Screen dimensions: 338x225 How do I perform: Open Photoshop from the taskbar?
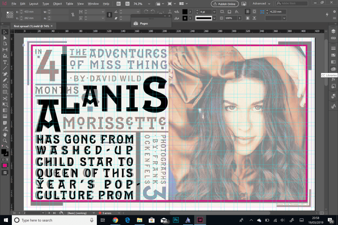click(175, 220)
